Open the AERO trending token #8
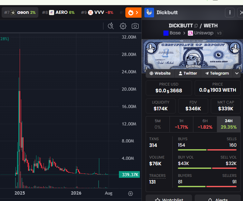This screenshot has width=243, height=201. coord(58,12)
